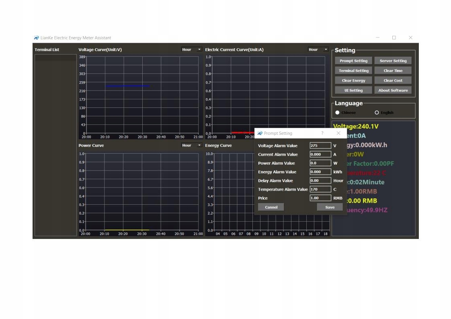This screenshot has width=451, height=319.
Task: Click the Clear Time button
Action: (x=393, y=70)
